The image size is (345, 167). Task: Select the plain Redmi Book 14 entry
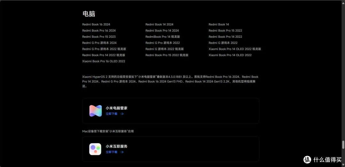coord(219,24)
